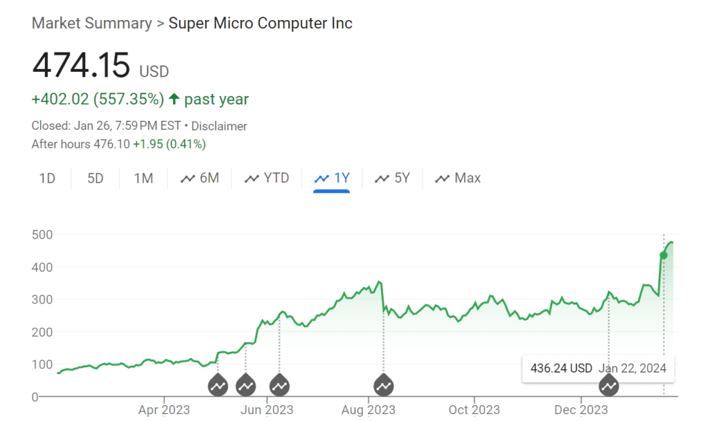Click the green up arrow beside past year
This screenshot has height=421, width=708.
(174, 99)
